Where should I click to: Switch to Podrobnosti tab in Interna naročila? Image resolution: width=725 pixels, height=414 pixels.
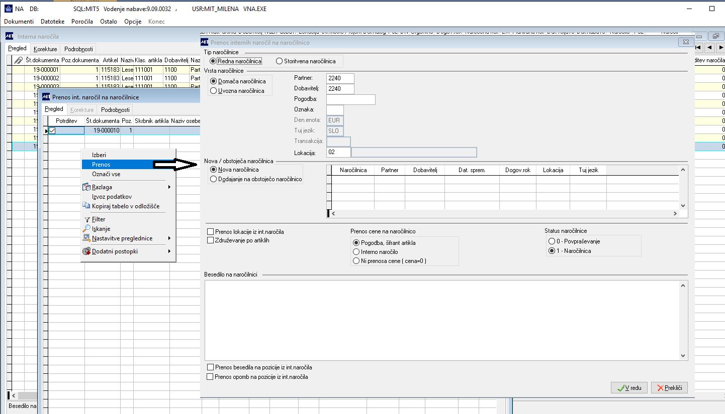[78, 49]
